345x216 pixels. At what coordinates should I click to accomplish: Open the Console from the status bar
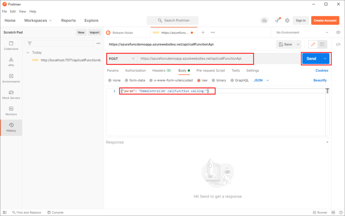55,212
